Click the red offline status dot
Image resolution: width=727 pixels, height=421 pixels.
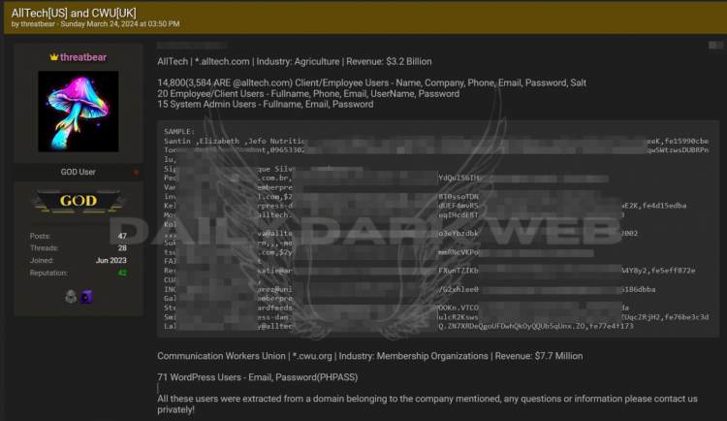coord(137,173)
